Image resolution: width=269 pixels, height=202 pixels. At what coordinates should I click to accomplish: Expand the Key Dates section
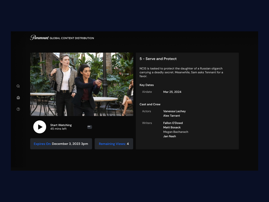pyautogui.click(x=147, y=85)
